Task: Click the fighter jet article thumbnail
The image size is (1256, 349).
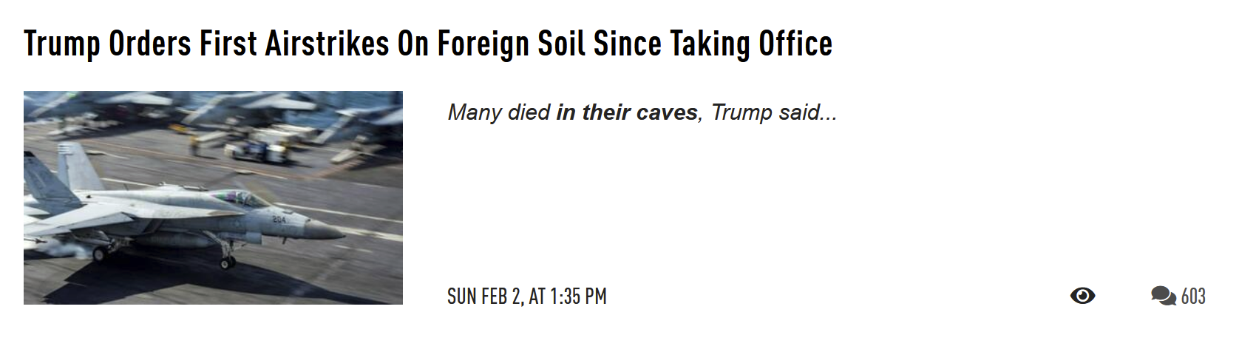Action: coord(213,197)
